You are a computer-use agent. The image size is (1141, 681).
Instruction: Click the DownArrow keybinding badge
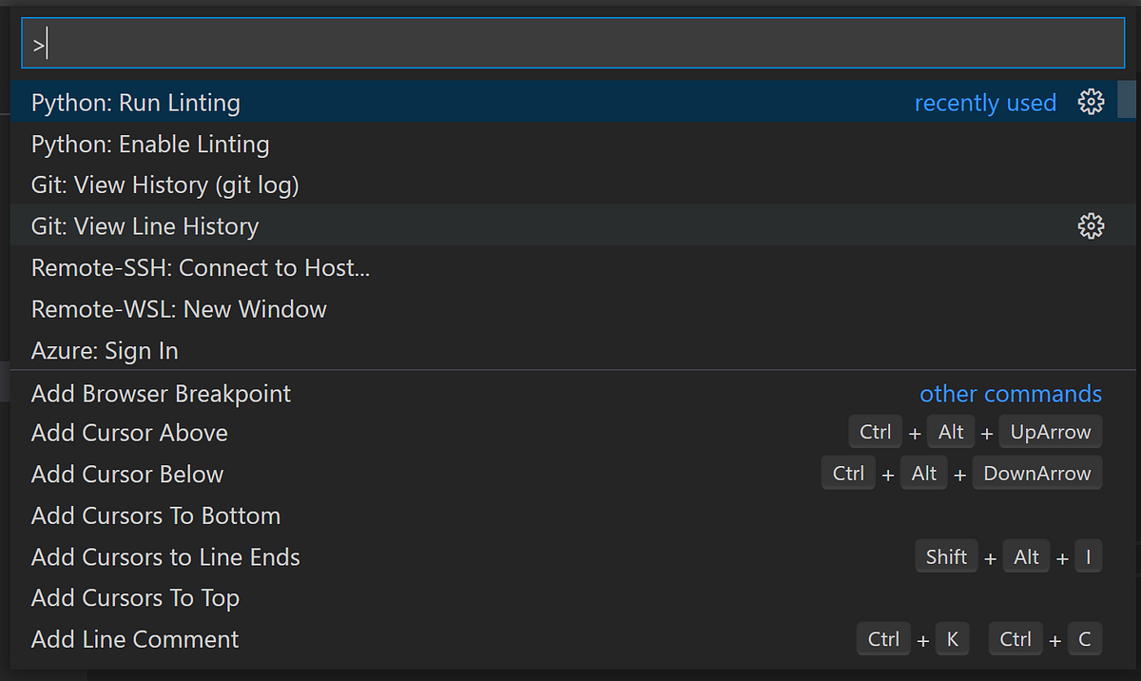click(1037, 474)
